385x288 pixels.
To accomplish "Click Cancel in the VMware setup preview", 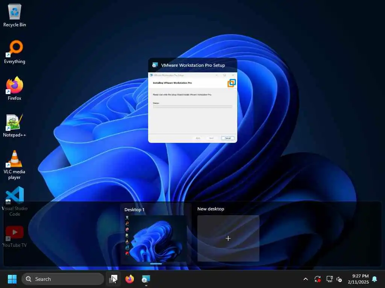I will (228, 138).
